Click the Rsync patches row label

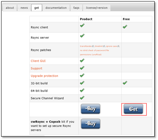[x=41, y=50]
